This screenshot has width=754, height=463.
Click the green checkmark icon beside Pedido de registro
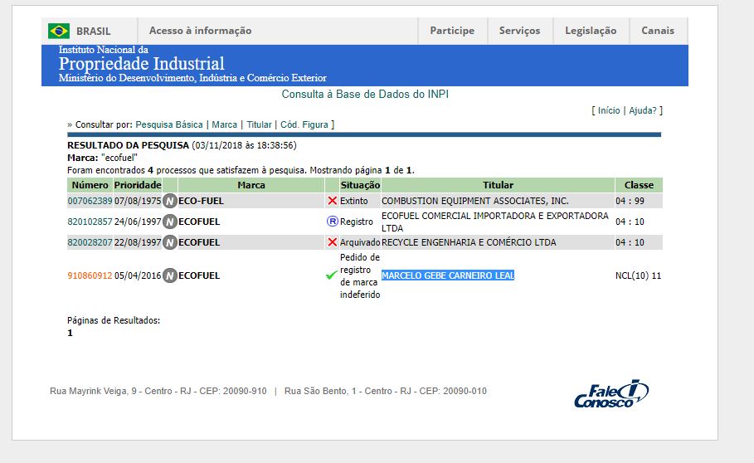point(331,275)
